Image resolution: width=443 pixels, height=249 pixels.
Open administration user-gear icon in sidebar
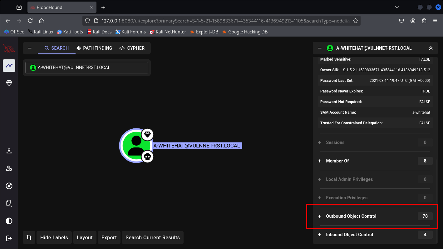tap(9, 169)
